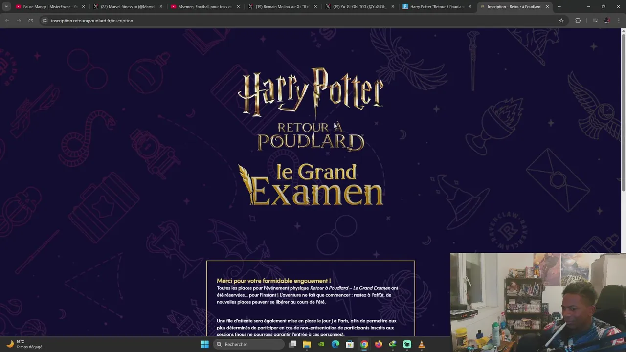The image size is (626, 352).
Task: Open Firefox from the taskbar
Action: (379, 344)
